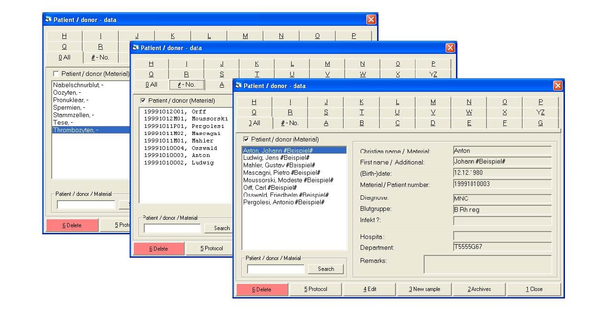Image resolution: width=610 pixels, height=313 pixels.
Task: Select the YZ tab in front window
Action: (540, 112)
